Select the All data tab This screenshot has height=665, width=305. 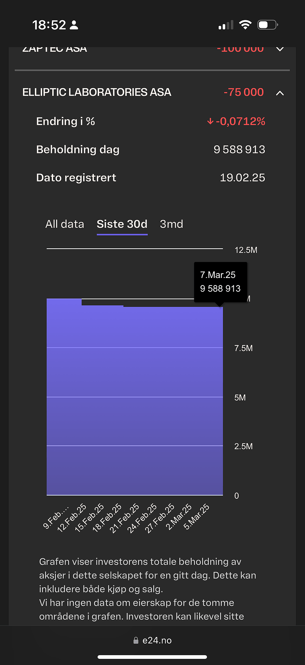[65, 224]
